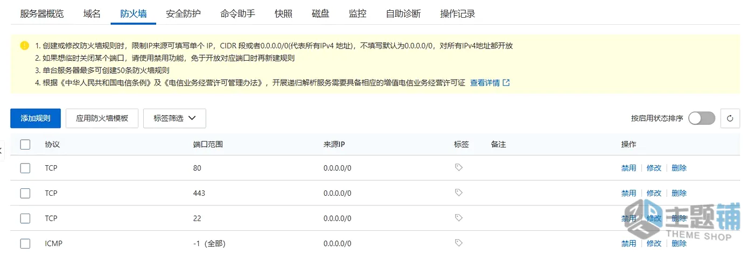Check the ICMP rule checkbox

(25, 243)
